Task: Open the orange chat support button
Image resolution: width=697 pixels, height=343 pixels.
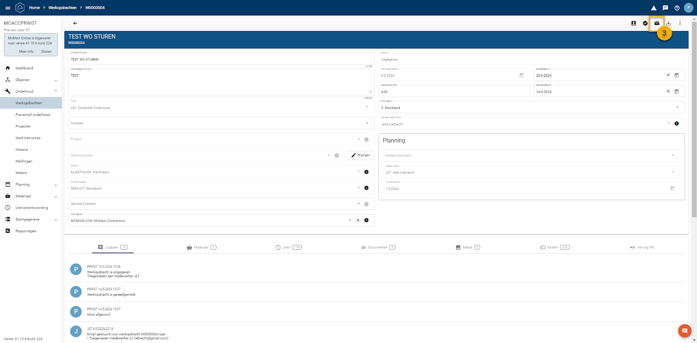Action: tap(684, 331)
